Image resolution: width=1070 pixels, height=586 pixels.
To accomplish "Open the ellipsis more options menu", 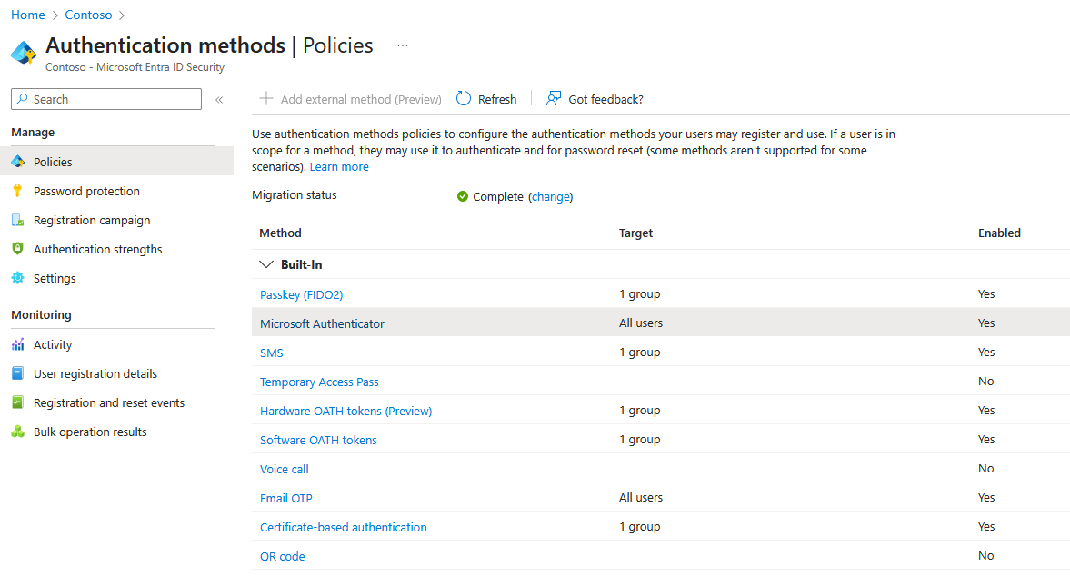I will click(x=403, y=45).
